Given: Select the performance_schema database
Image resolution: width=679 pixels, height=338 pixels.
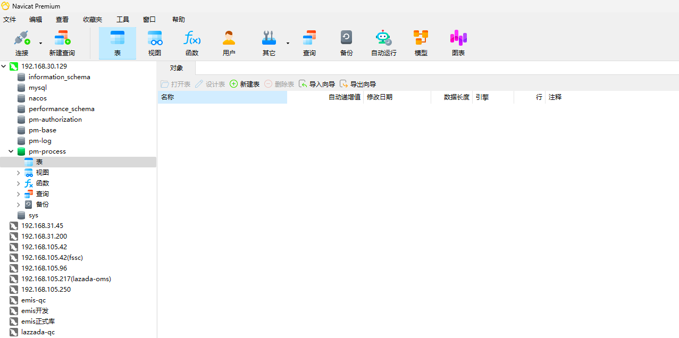Looking at the screenshot, I should pos(61,109).
